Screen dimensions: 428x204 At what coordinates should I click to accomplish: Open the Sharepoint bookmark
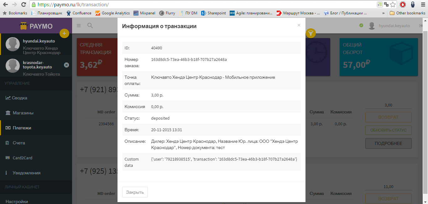pos(213,13)
